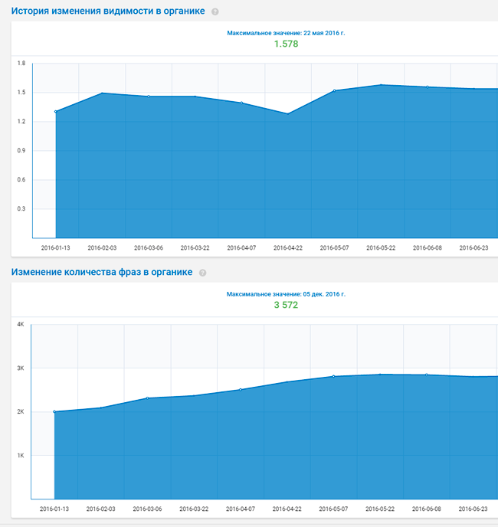Select 2016-03-06 data point on phrases chart
This screenshot has height=527, width=498.
(148, 398)
